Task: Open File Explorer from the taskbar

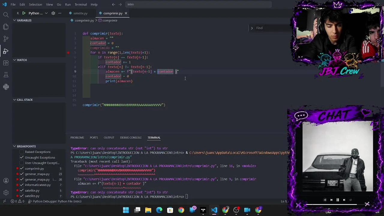Action: 148,210
